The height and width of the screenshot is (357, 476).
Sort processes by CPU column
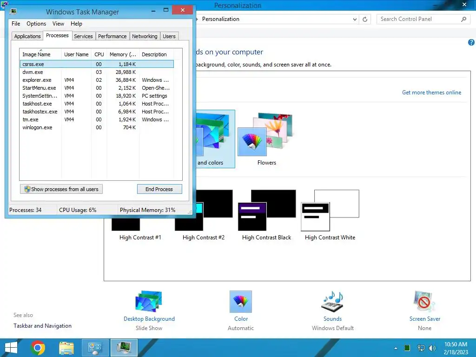[x=99, y=54]
